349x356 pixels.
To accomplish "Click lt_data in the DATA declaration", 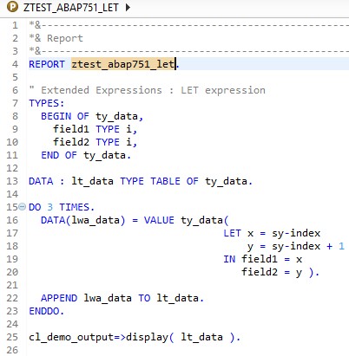I will [92, 181].
